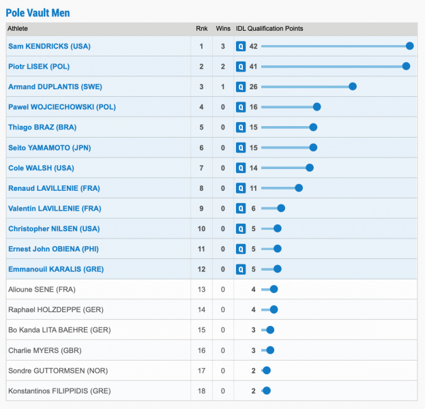The image size is (425, 409).
Task: Open Seito YAMAMOTO (JPN) athlete link
Action: point(50,148)
